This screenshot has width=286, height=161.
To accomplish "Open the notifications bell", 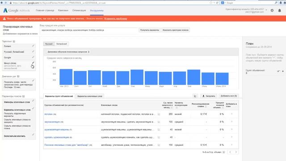I will tap(279, 10).
